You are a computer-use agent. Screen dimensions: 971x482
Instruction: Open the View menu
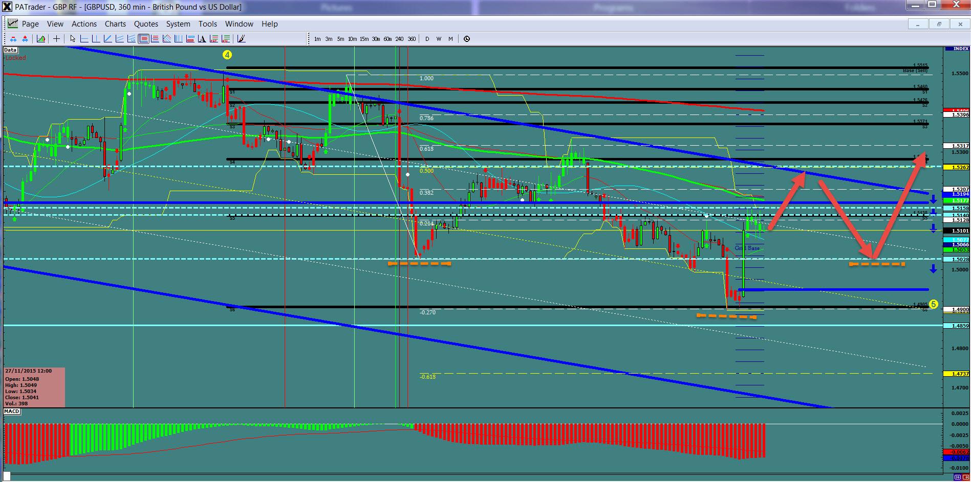click(55, 24)
